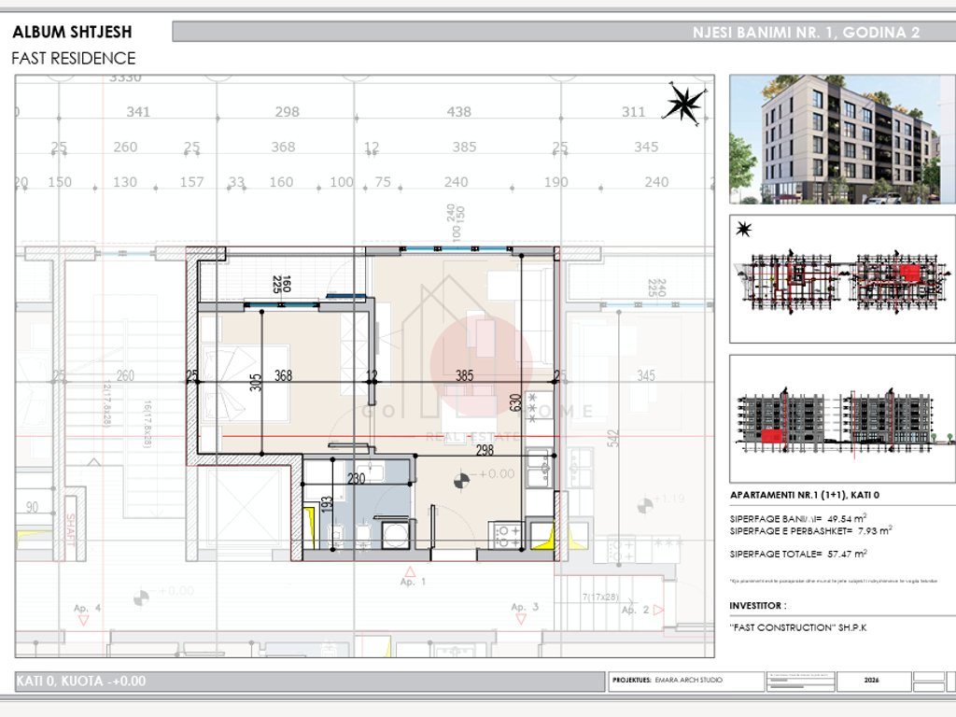Select the Ap. 1 entrance triangle marker
Screen dimensions: 956x717
[410, 572]
